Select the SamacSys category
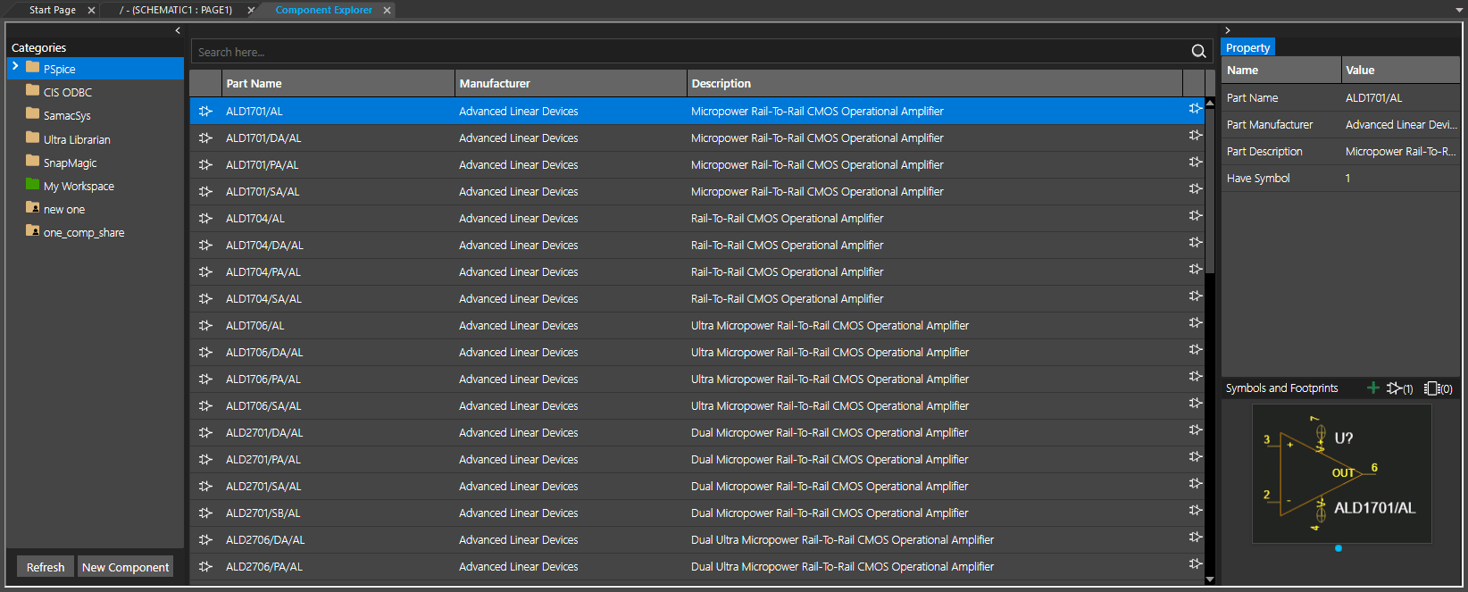This screenshot has width=1468, height=592. pos(67,116)
